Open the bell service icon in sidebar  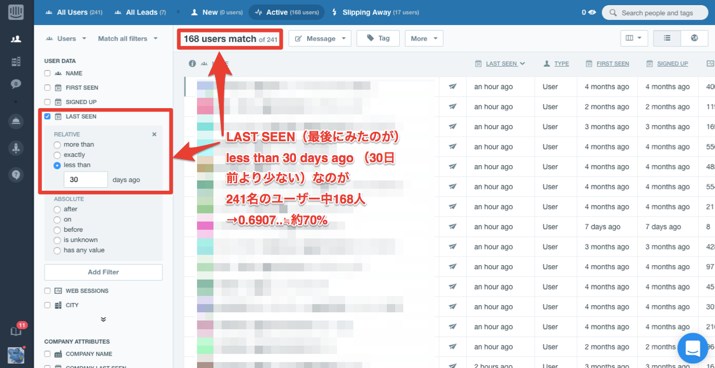tap(16, 122)
